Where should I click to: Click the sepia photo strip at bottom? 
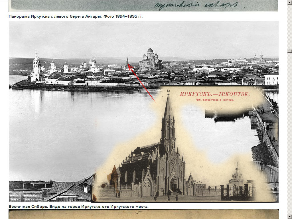144,214
